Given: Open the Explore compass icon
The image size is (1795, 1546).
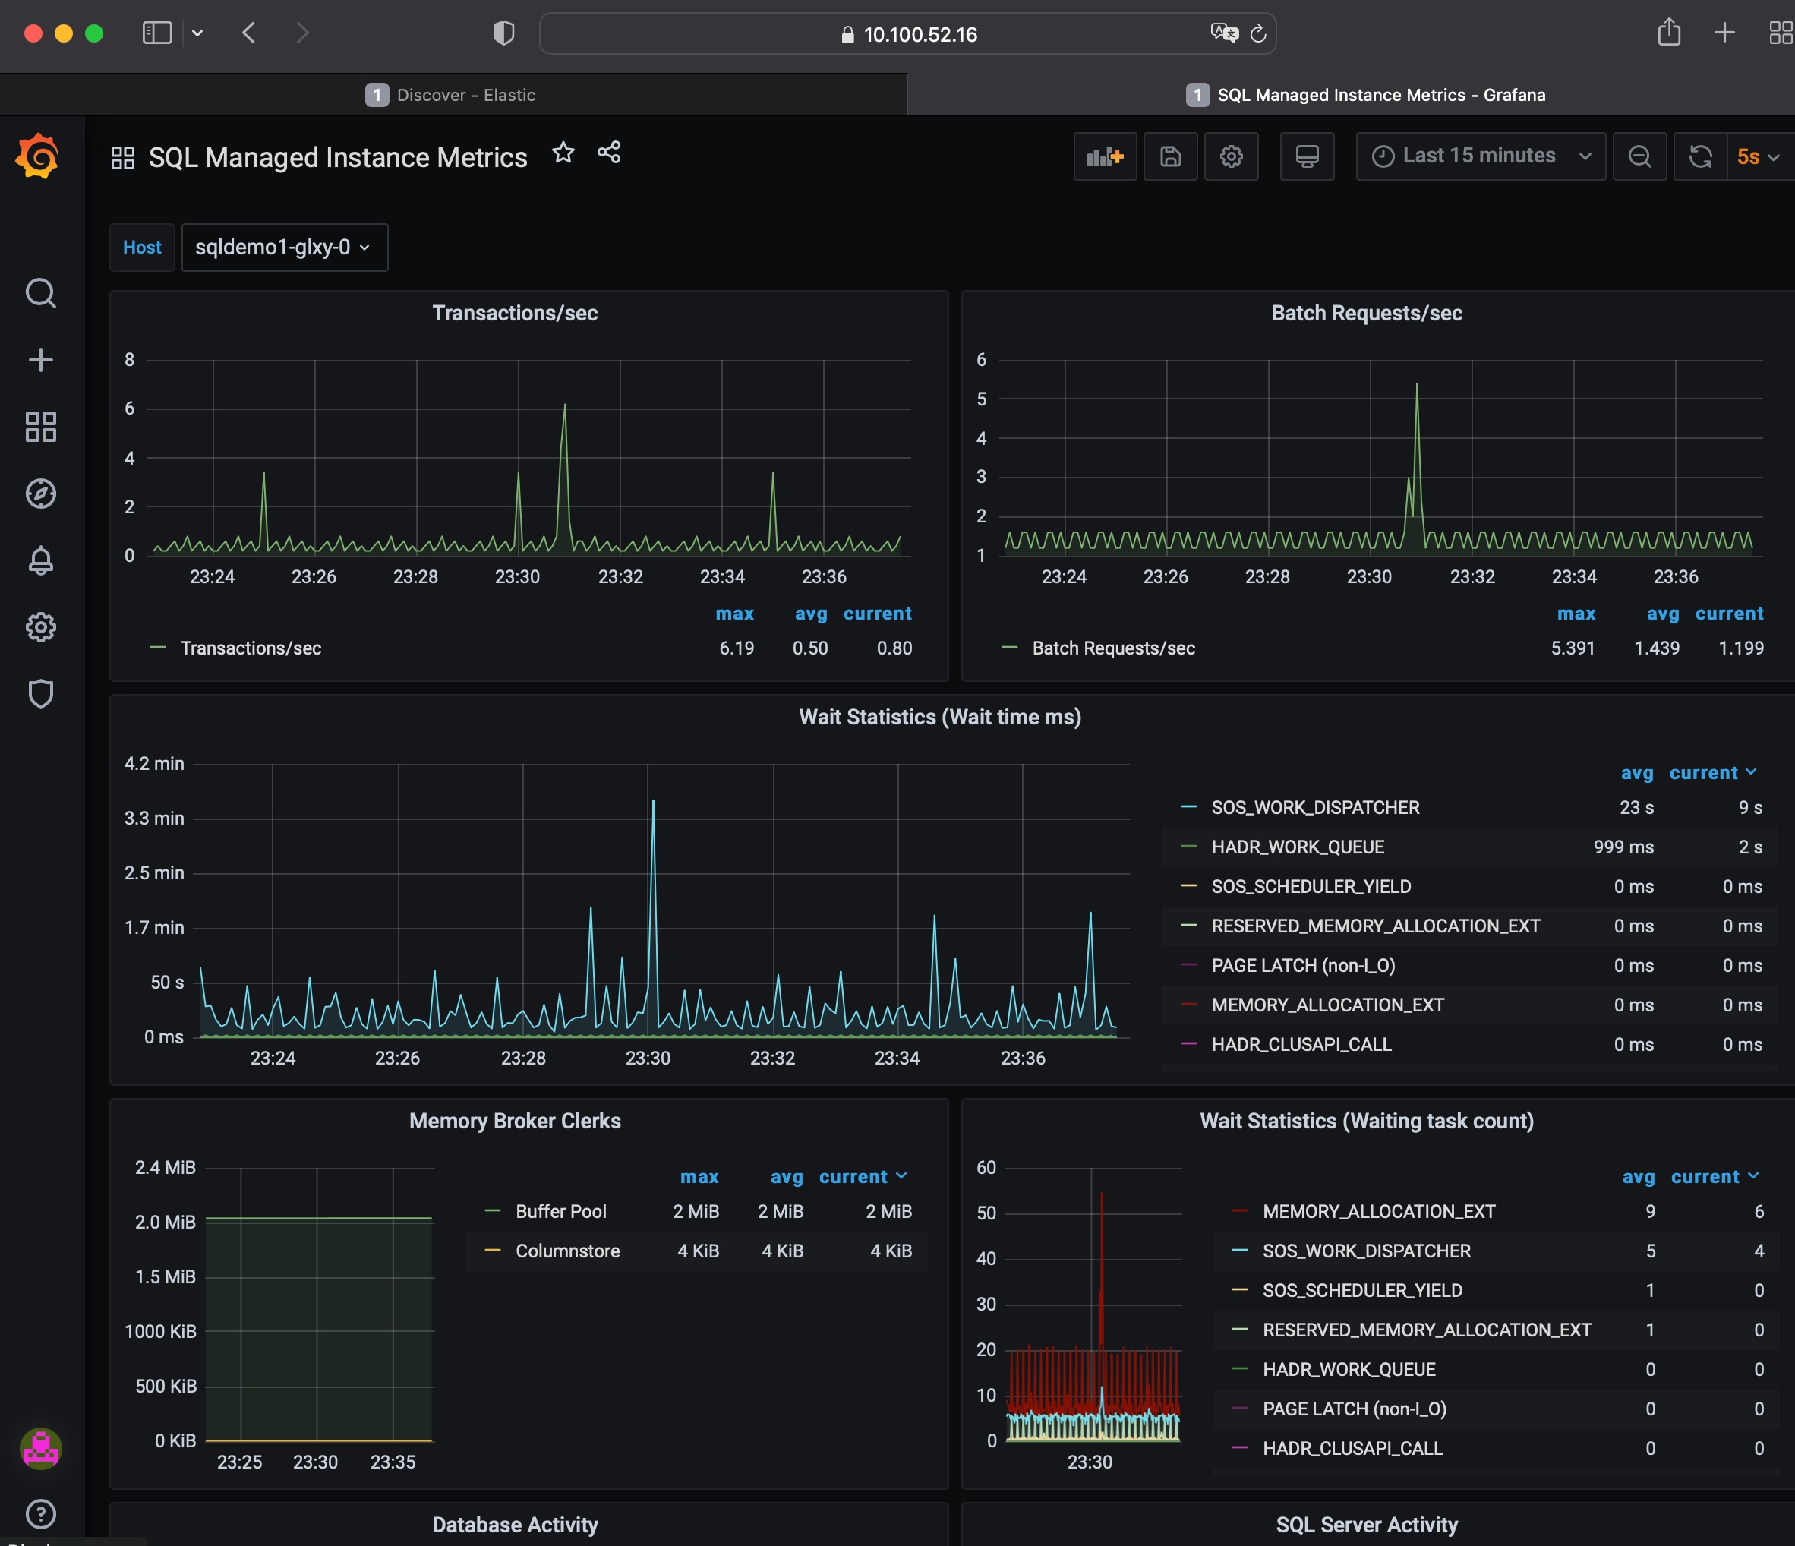Looking at the screenshot, I should click(x=41, y=494).
